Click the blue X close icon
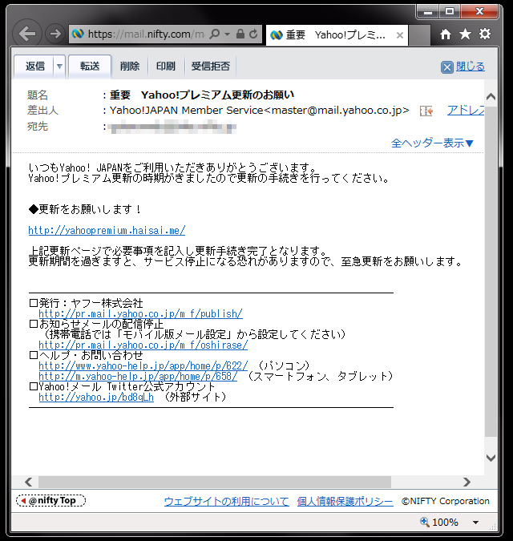The height and width of the screenshot is (541, 513). pos(447,67)
